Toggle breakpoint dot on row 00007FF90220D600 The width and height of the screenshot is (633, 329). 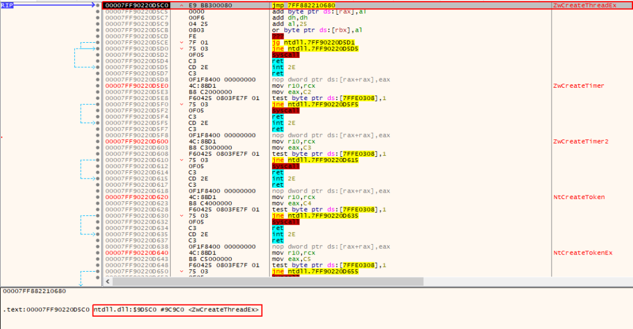coord(98,142)
